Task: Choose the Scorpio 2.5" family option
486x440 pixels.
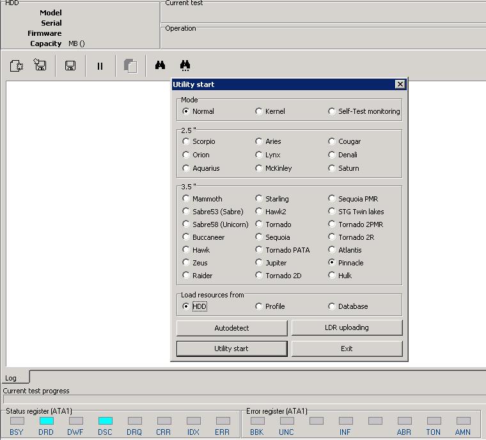Action: pyautogui.click(x=199, y=141)
